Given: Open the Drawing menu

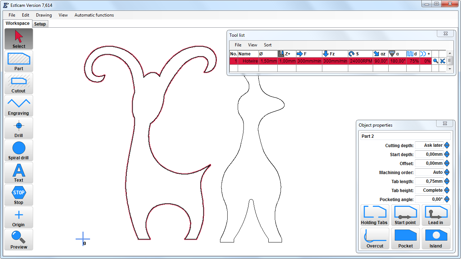Looking at the screenshot, I should (x=44, y=15).
